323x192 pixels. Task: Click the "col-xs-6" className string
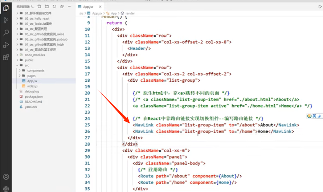click(174, 151)
